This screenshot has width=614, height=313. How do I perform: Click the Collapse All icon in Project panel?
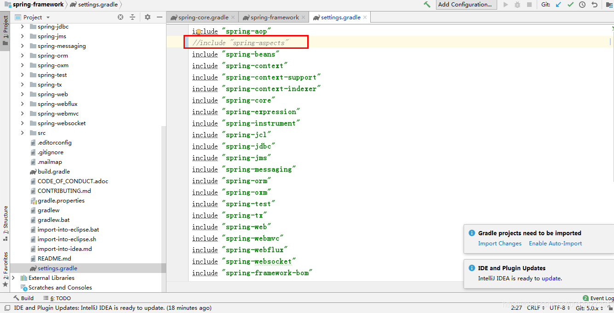(132, 17)
